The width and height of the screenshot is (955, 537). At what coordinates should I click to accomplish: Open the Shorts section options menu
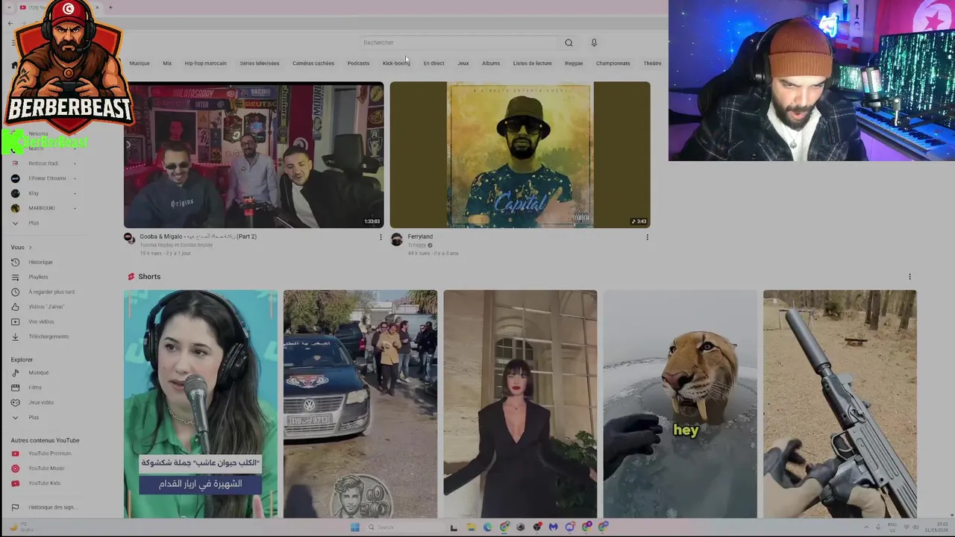pos(909,277)
